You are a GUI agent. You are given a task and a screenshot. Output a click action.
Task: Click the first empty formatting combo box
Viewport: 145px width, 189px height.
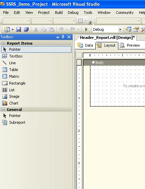17,21
